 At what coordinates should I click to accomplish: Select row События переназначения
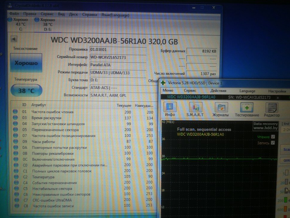(84, 183)
